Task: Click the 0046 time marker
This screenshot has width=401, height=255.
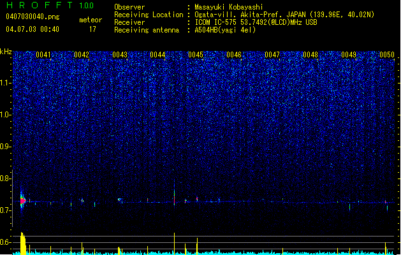Action: [234, 55]
